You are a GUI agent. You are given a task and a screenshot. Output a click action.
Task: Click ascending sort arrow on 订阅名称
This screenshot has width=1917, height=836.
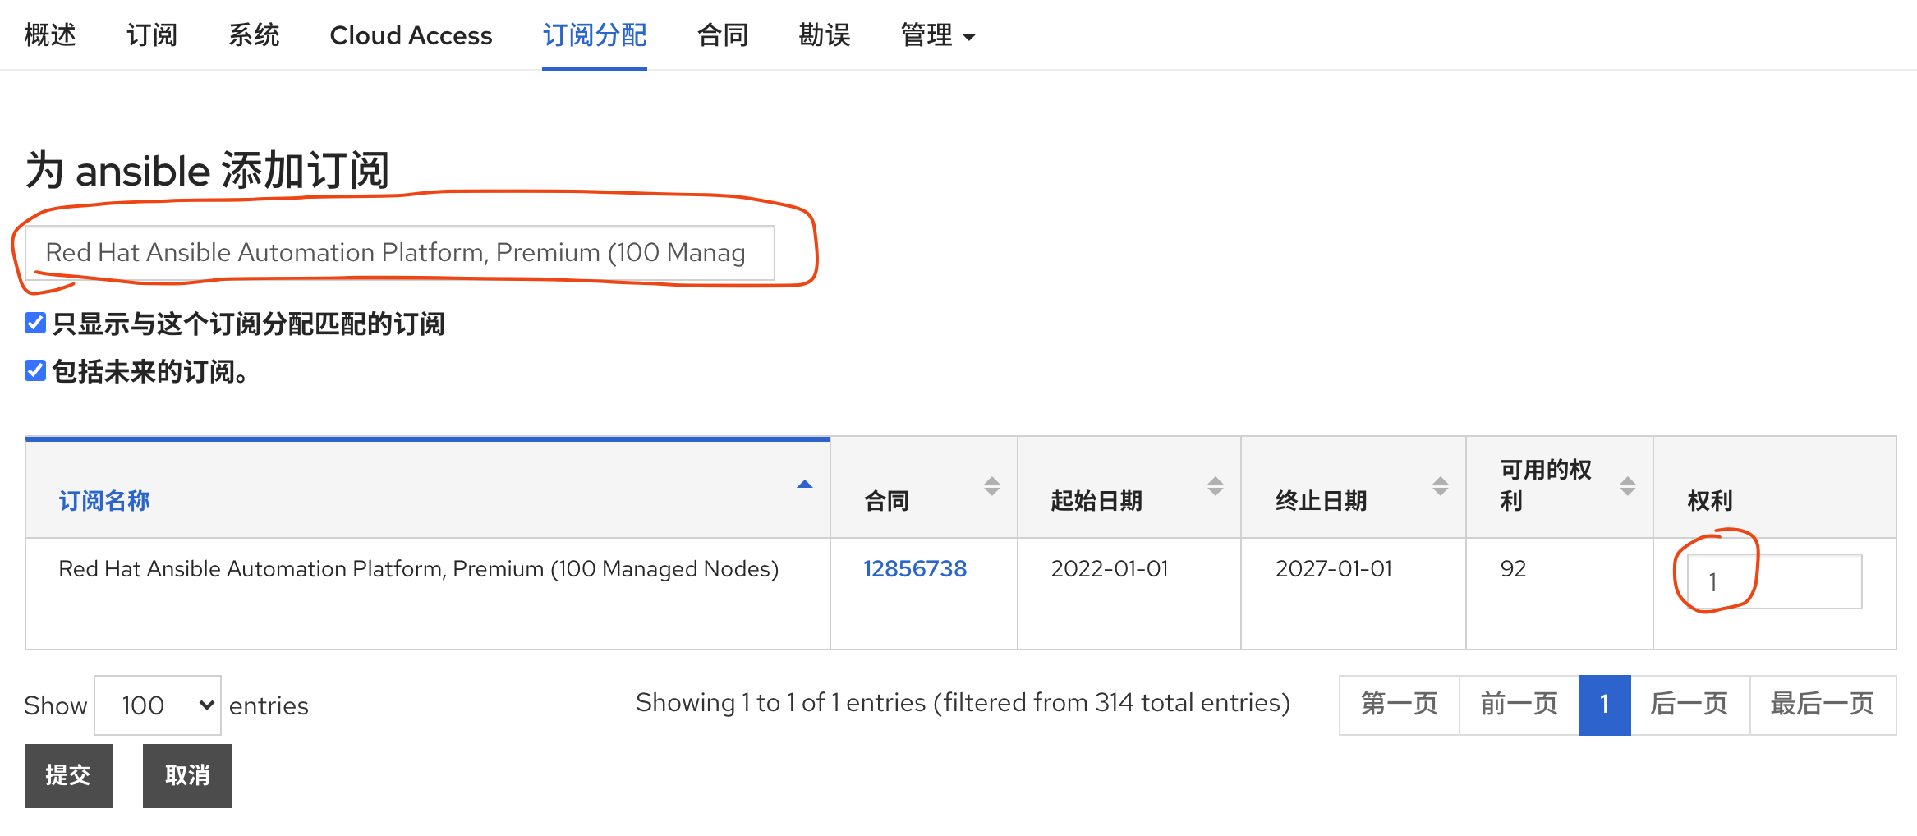tap(804, 485)
